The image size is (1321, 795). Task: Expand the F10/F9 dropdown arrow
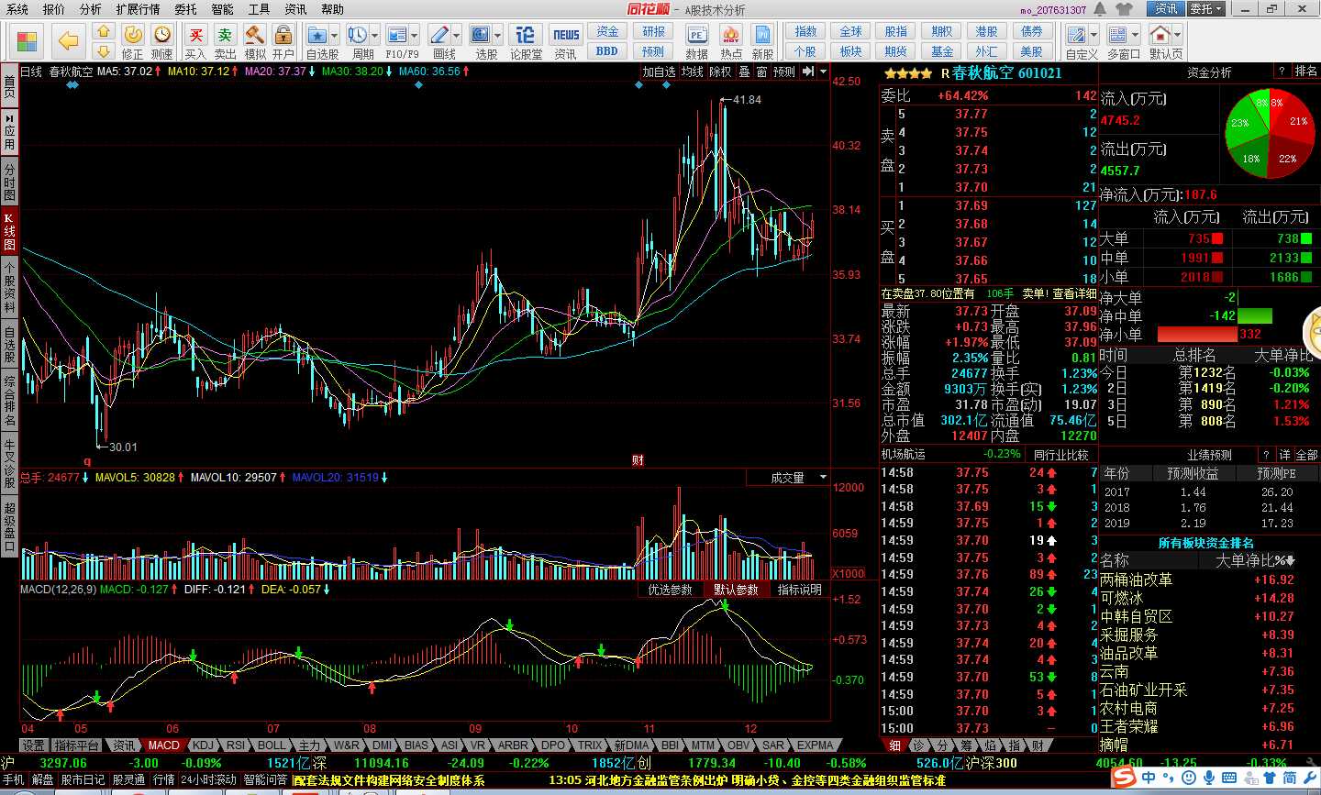413,36
